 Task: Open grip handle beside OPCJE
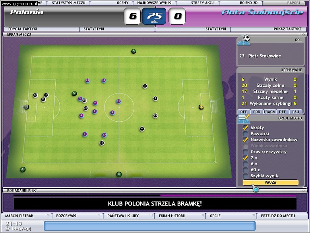click(x=254, y=216)
